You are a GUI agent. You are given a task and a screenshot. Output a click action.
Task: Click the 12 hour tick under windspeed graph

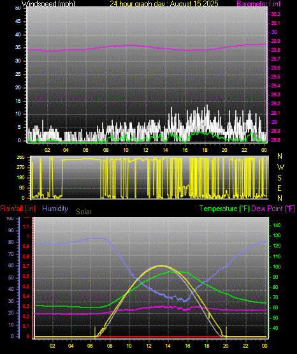coord(145,150)
